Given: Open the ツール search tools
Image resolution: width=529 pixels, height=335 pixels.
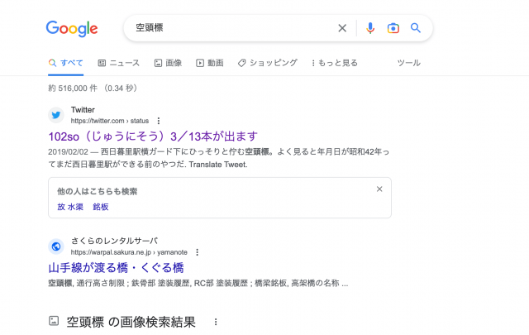Looking at the screenshot, I should (x=408, y=63).
